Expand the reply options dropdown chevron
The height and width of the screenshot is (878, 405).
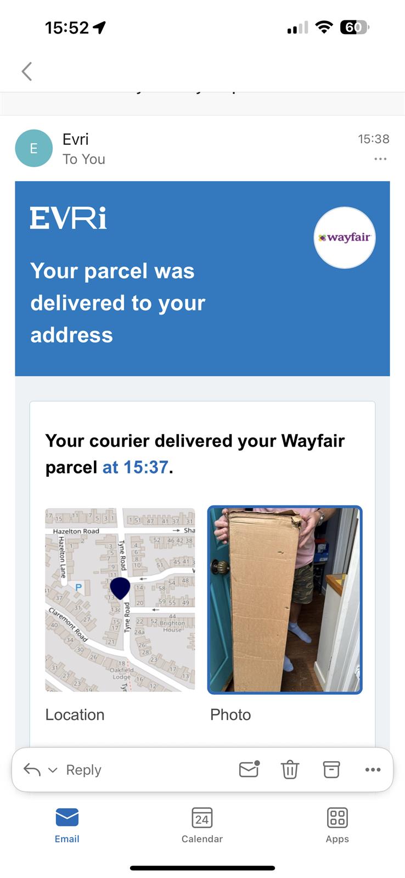point(53,770)
